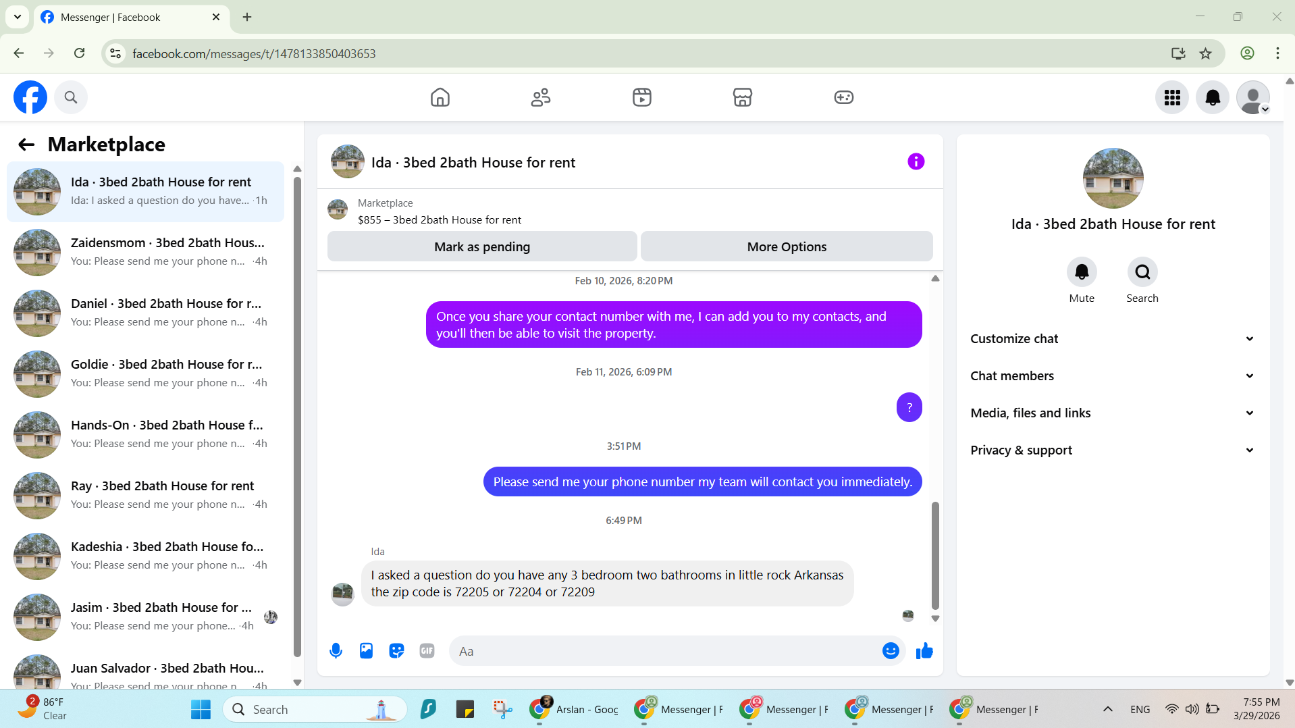Click the Mark as pending button
Viewport: 1295px width, 728px height.
pyautogui.click(x=482, y=246)
